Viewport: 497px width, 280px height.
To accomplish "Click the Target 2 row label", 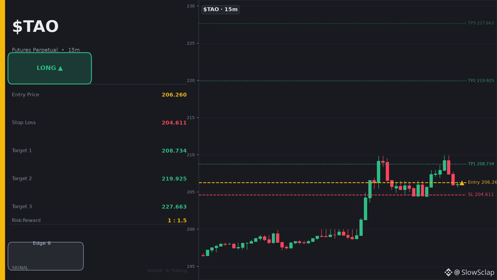I will point(22,178).
